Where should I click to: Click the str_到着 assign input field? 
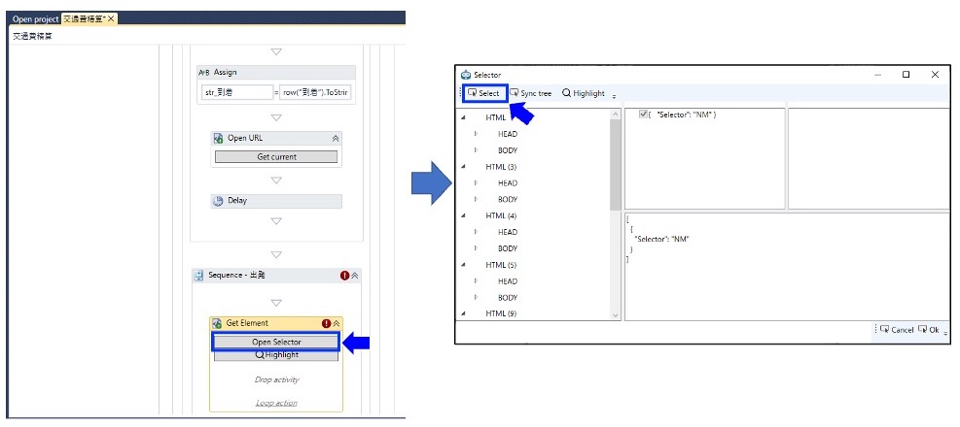(x=237, y=92)
